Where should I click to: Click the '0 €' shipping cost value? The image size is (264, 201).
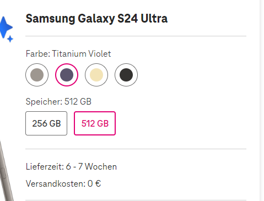point(94,183)
